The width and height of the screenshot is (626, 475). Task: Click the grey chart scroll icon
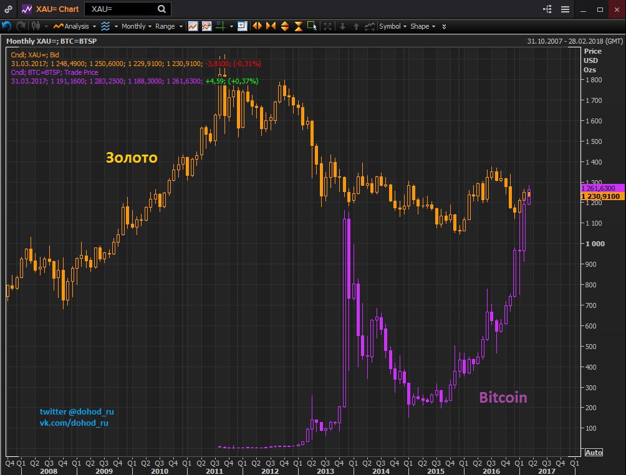370,26
